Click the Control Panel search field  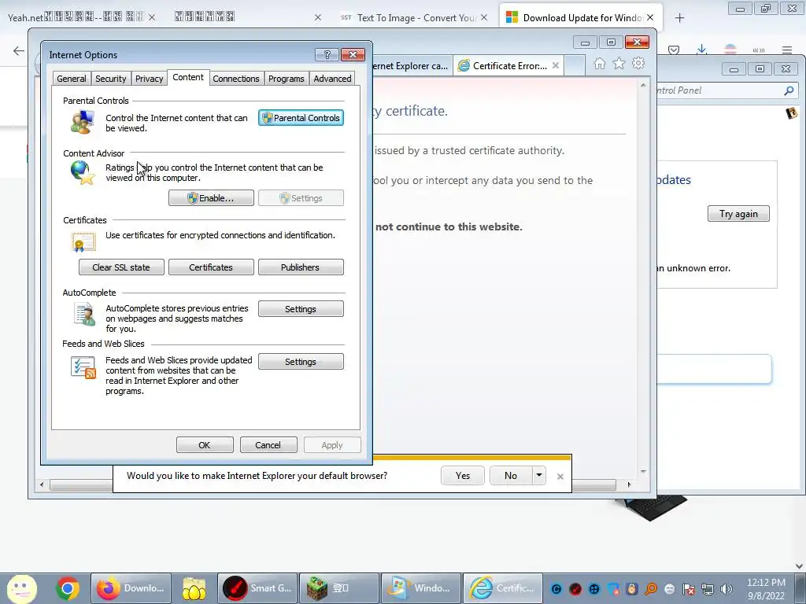pyautogui.click(x=721, y=90)
